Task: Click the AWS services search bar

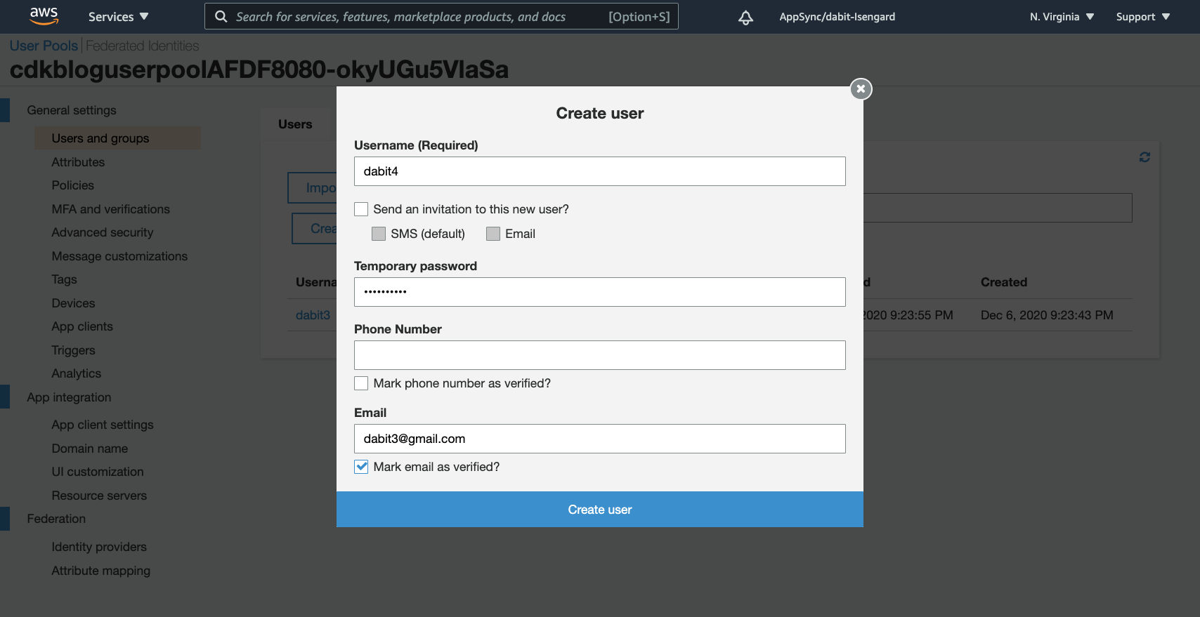Action: [441, 17]
